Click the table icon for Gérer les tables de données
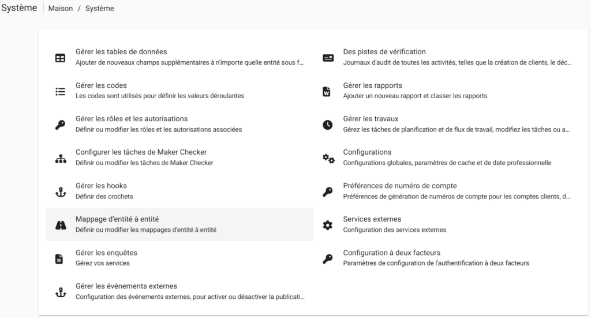The image size is (591, 318). (60, 58)
